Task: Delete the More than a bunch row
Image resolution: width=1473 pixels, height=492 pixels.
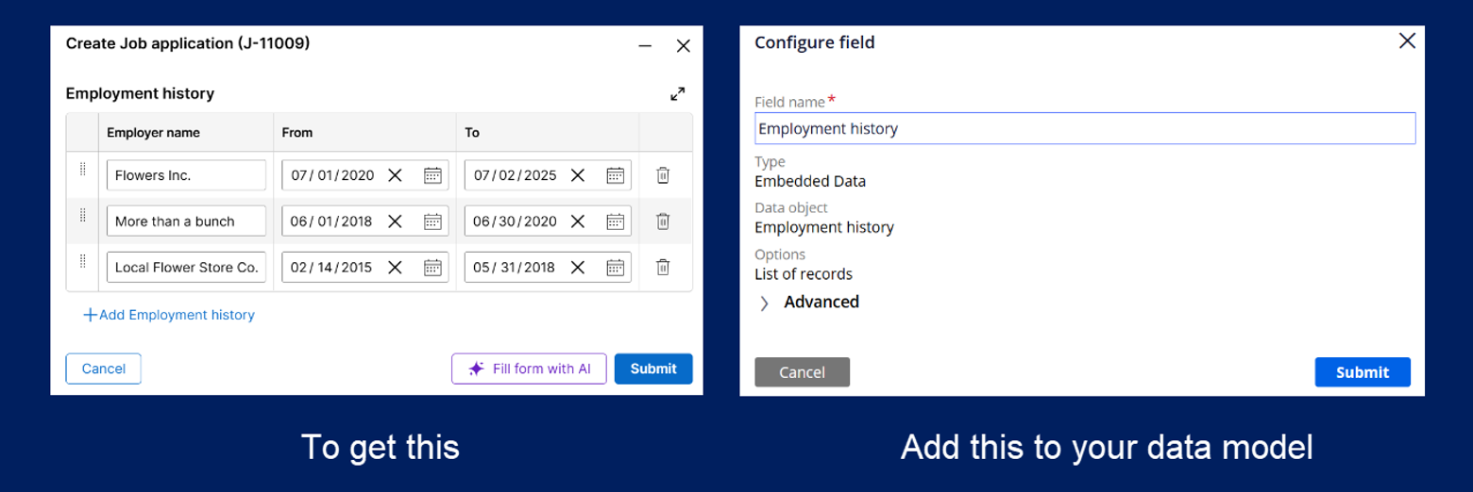Action: pos(663,221)
